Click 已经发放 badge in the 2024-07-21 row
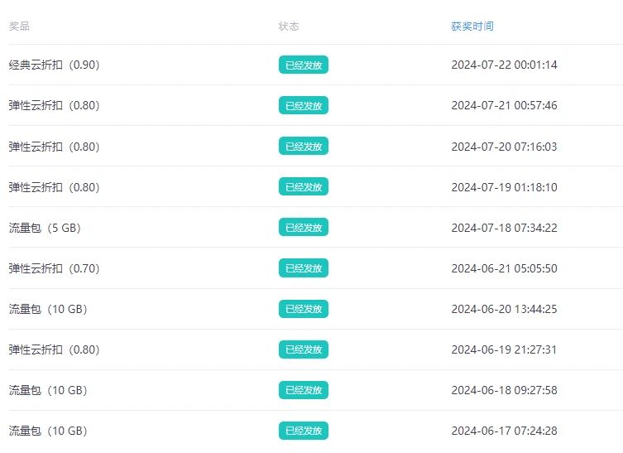The width and height of the screenshot is (623, 453). coord(304,105)
